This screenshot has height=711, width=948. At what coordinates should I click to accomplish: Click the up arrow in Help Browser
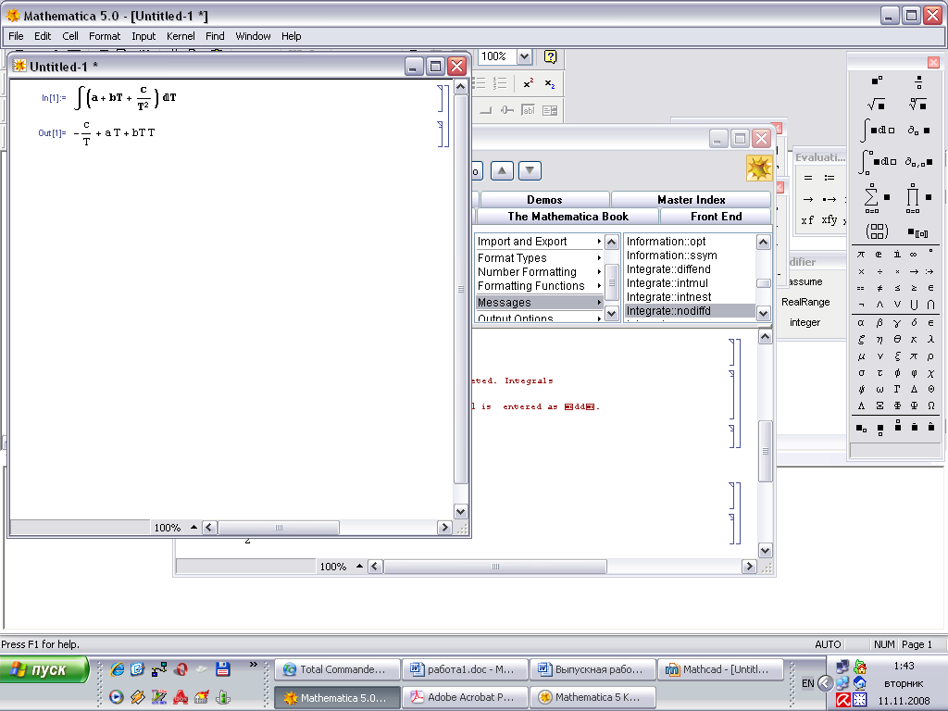(502, 171)
